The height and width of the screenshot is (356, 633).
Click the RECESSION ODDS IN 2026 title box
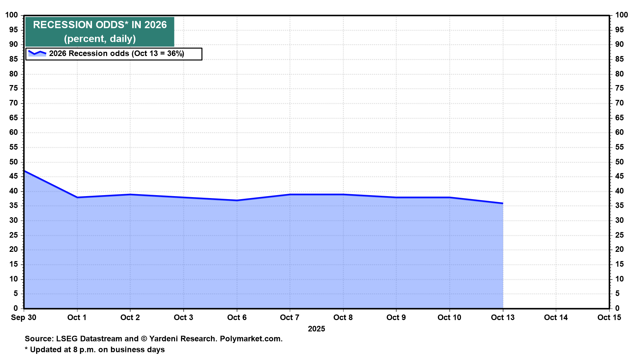[100, 32]
